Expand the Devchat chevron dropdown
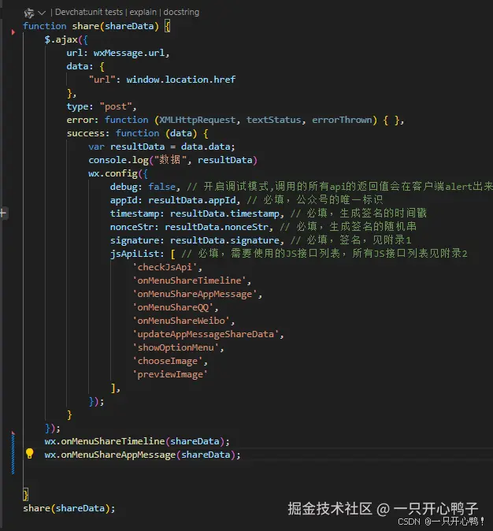 coord(42,13)
